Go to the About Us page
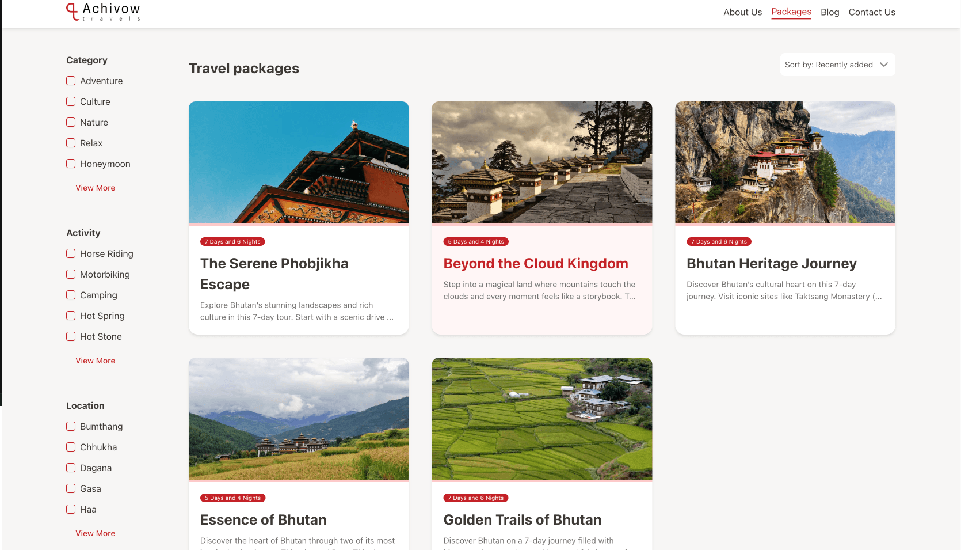The image size is (961, 550). click(742, 12)
